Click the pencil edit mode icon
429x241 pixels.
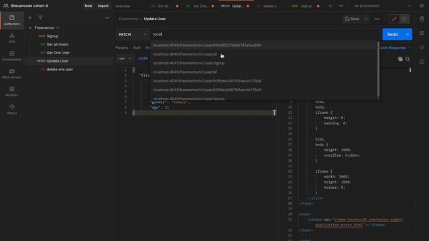click(x=394, y=19)
